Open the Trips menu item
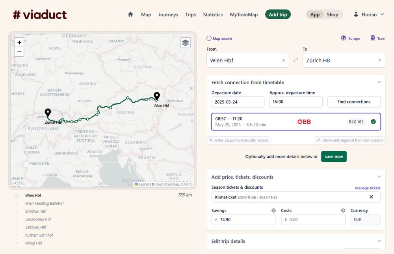Viewport: 394px width, 254px height. coord(190,15)
